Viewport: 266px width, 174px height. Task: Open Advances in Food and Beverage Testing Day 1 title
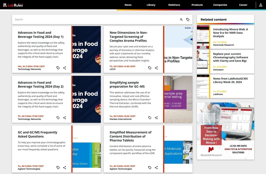tap(41, 35)
